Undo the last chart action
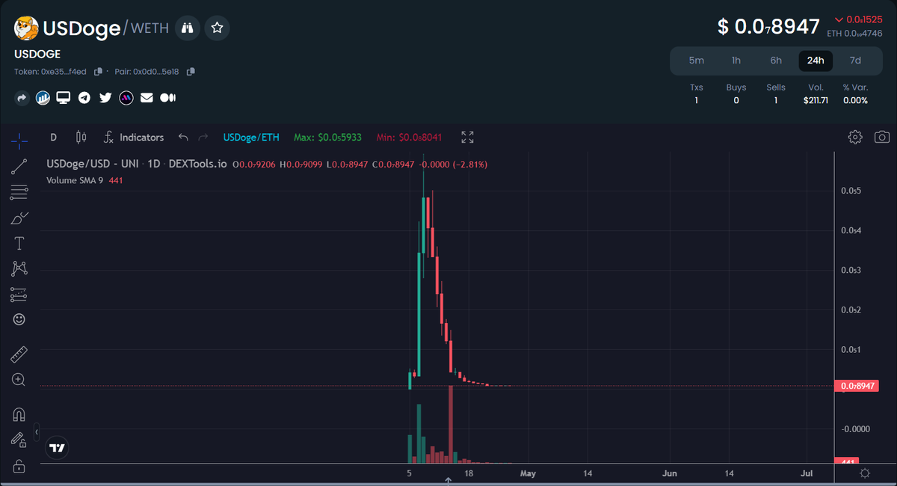Viewport: 897px width, 486px height. pyautogui.click(x=183, y=137)
